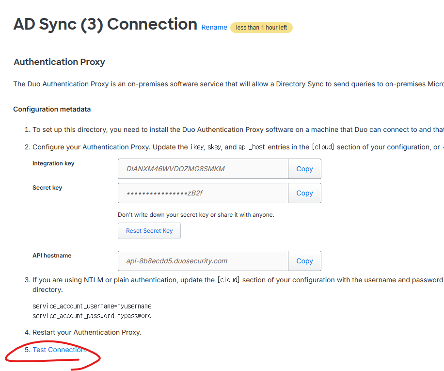Click the Duo Authentication Proxy description paragraph
Viewport: 444px width, 371px height.
coord(228,84)
